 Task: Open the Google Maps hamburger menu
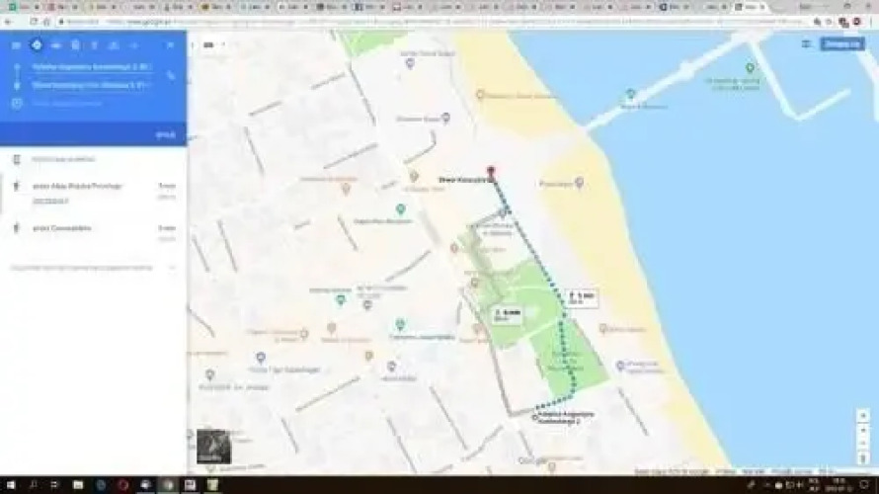[x=16, y=45]
